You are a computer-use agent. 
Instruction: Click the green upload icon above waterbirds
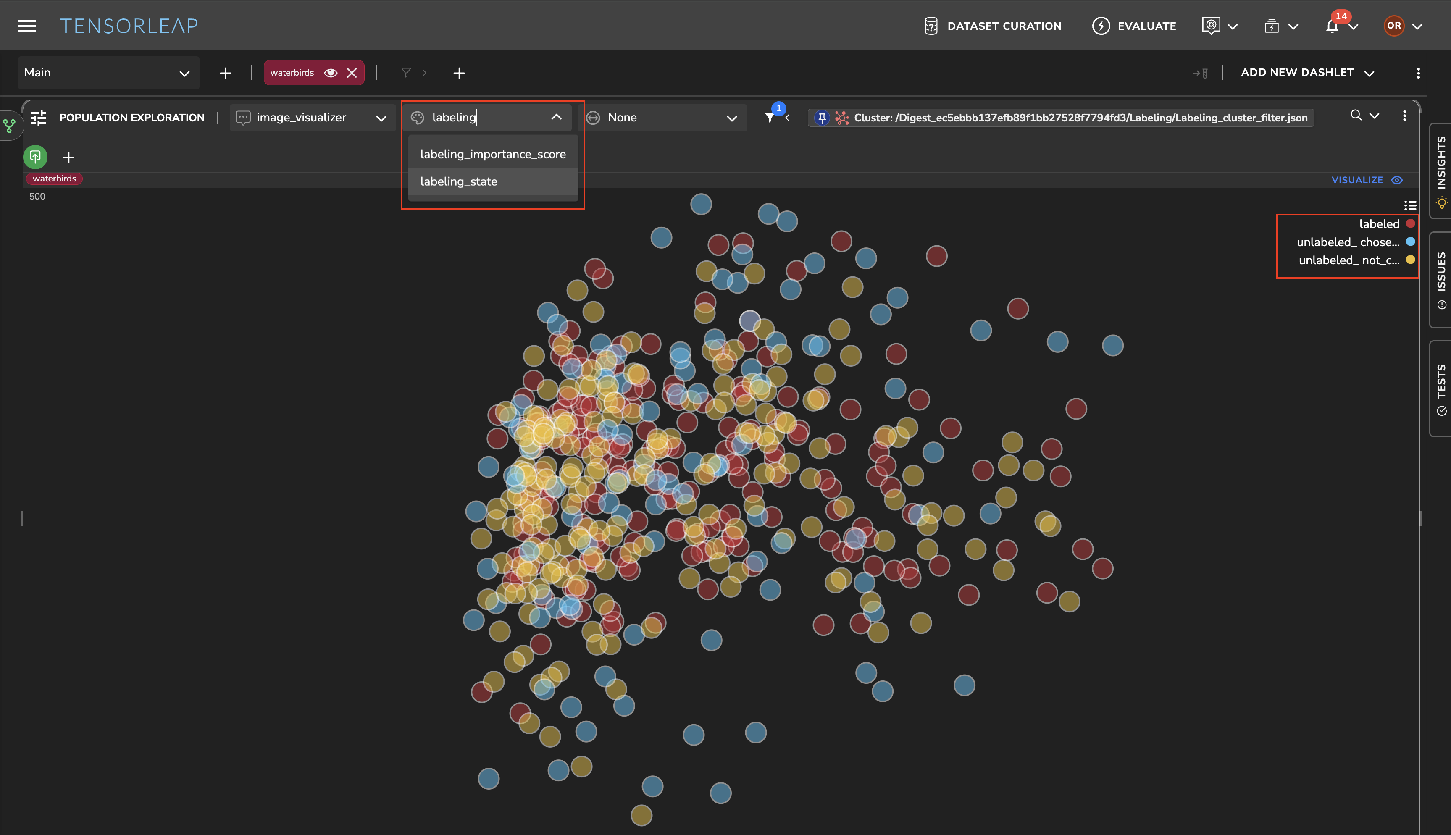36,157
